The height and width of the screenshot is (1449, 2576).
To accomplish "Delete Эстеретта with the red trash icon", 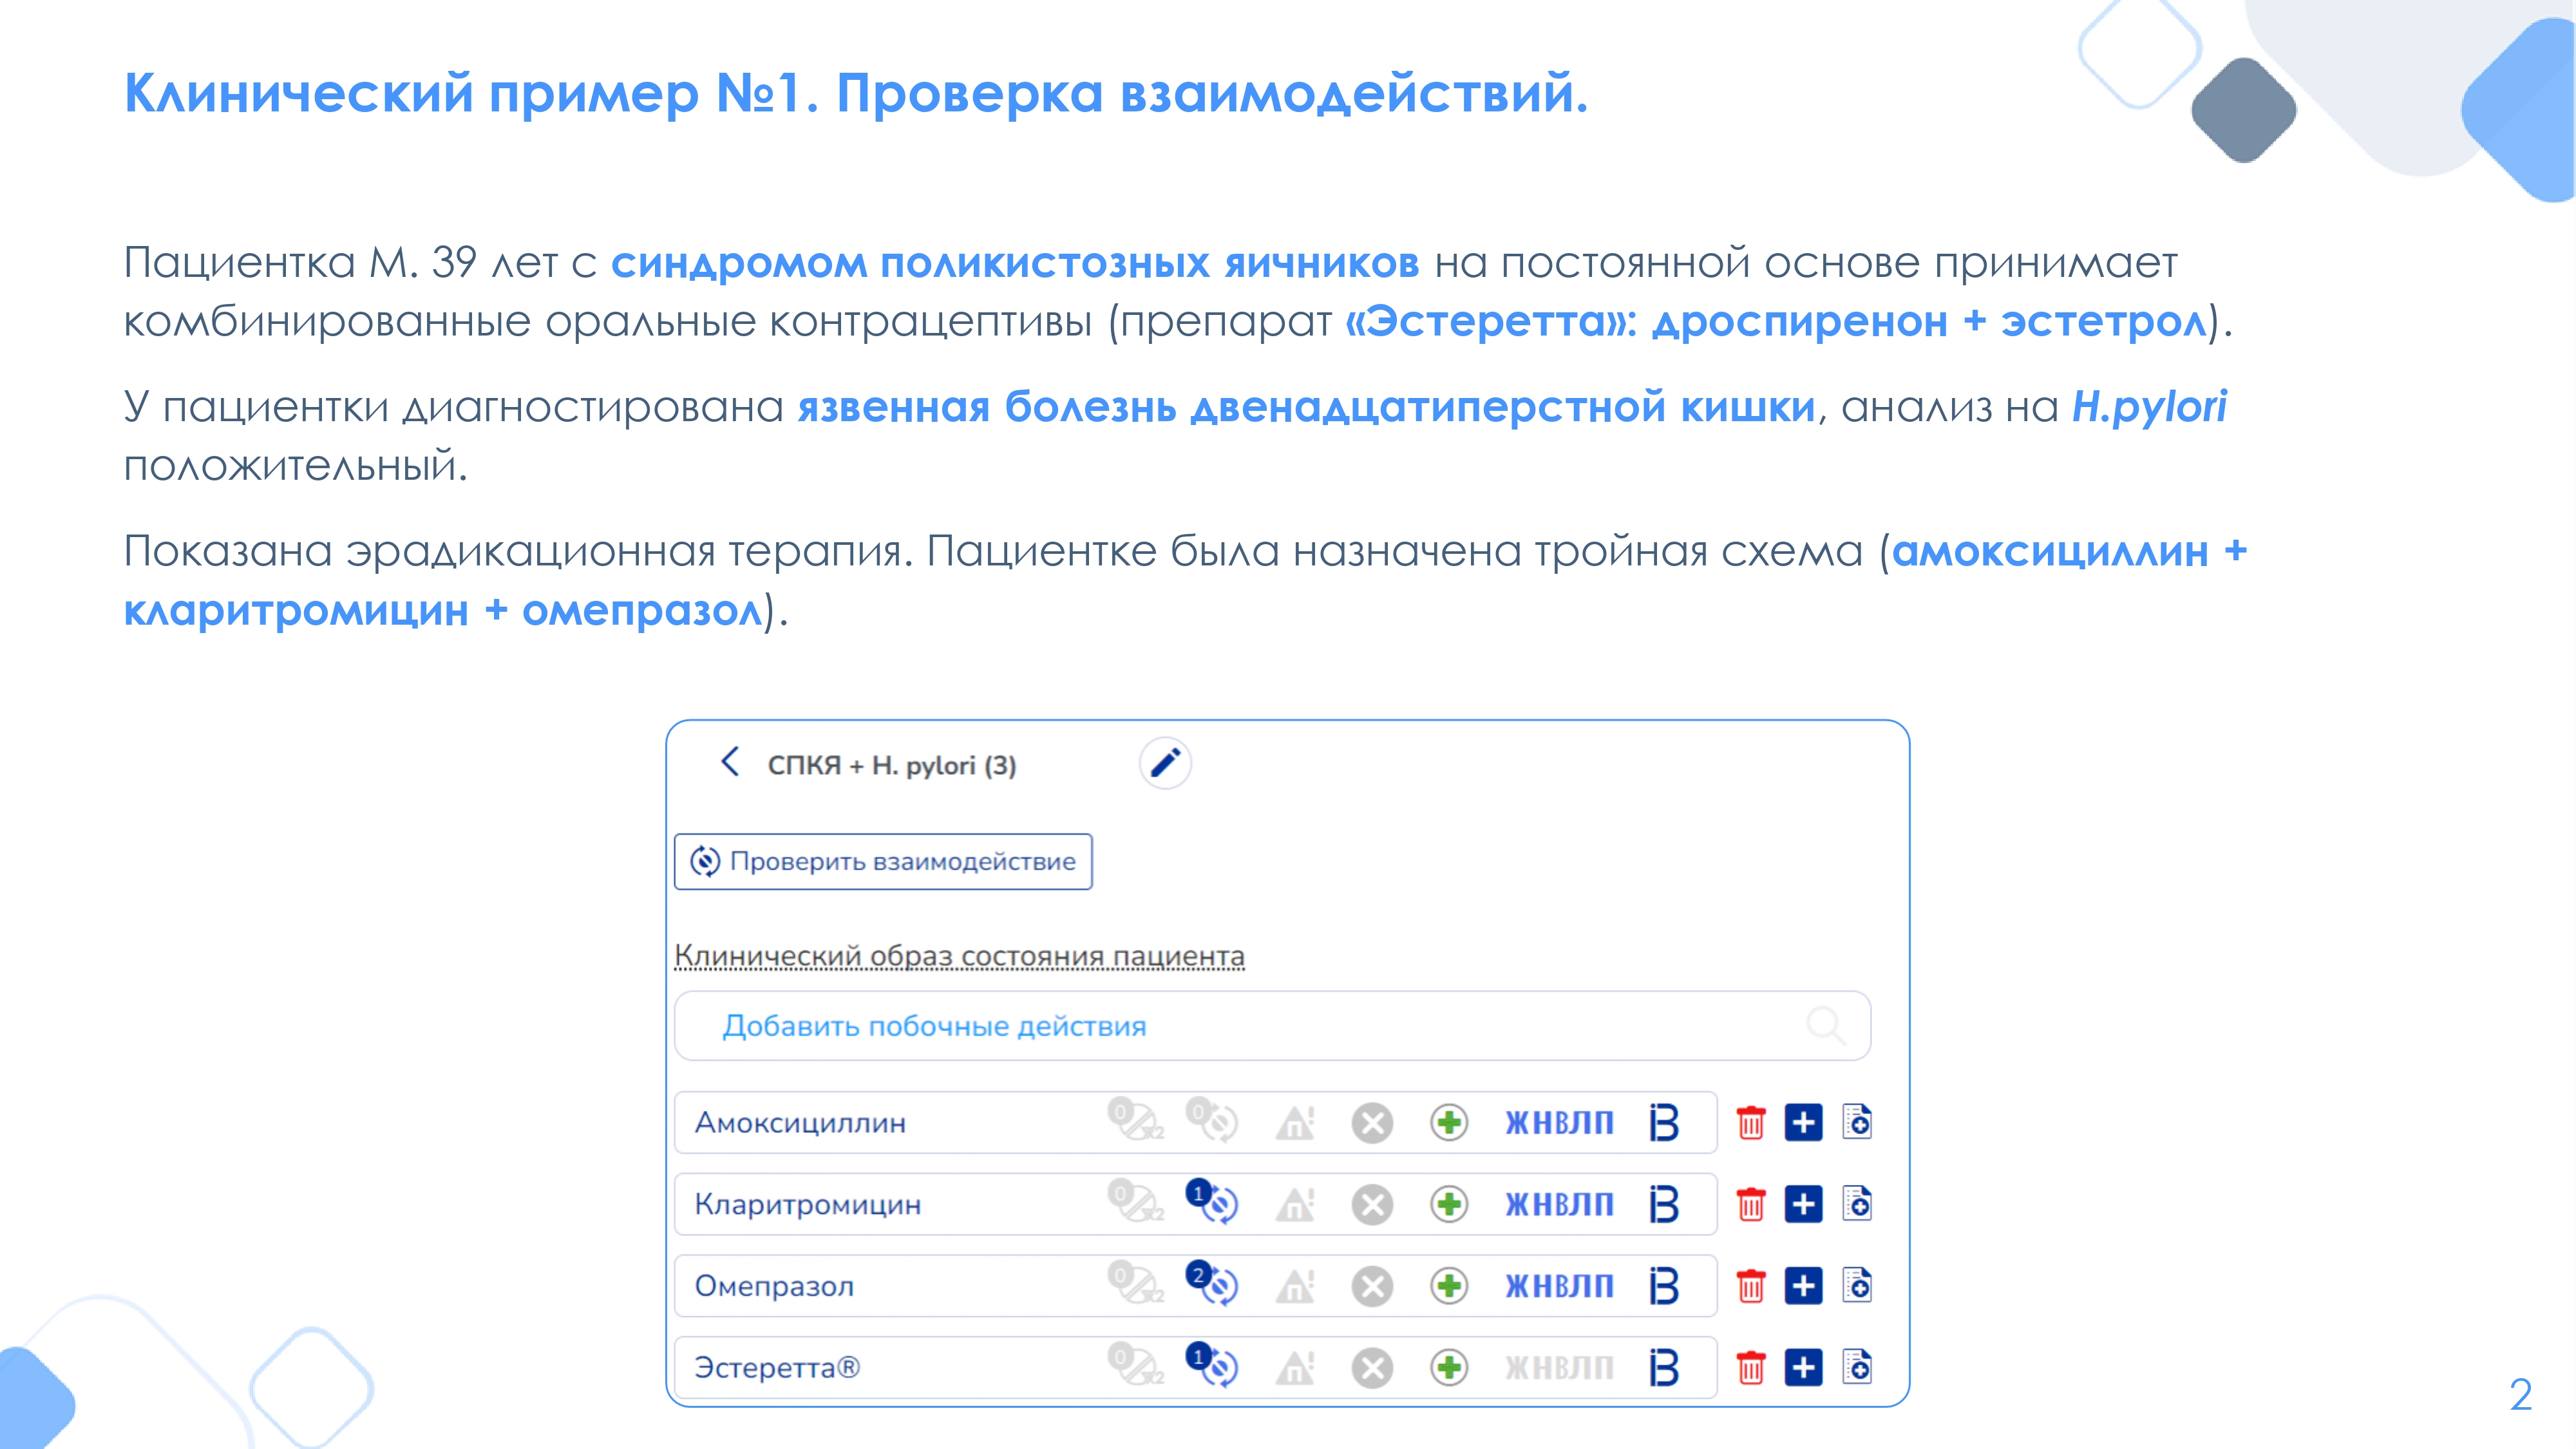I will tap(1750, 1368).
